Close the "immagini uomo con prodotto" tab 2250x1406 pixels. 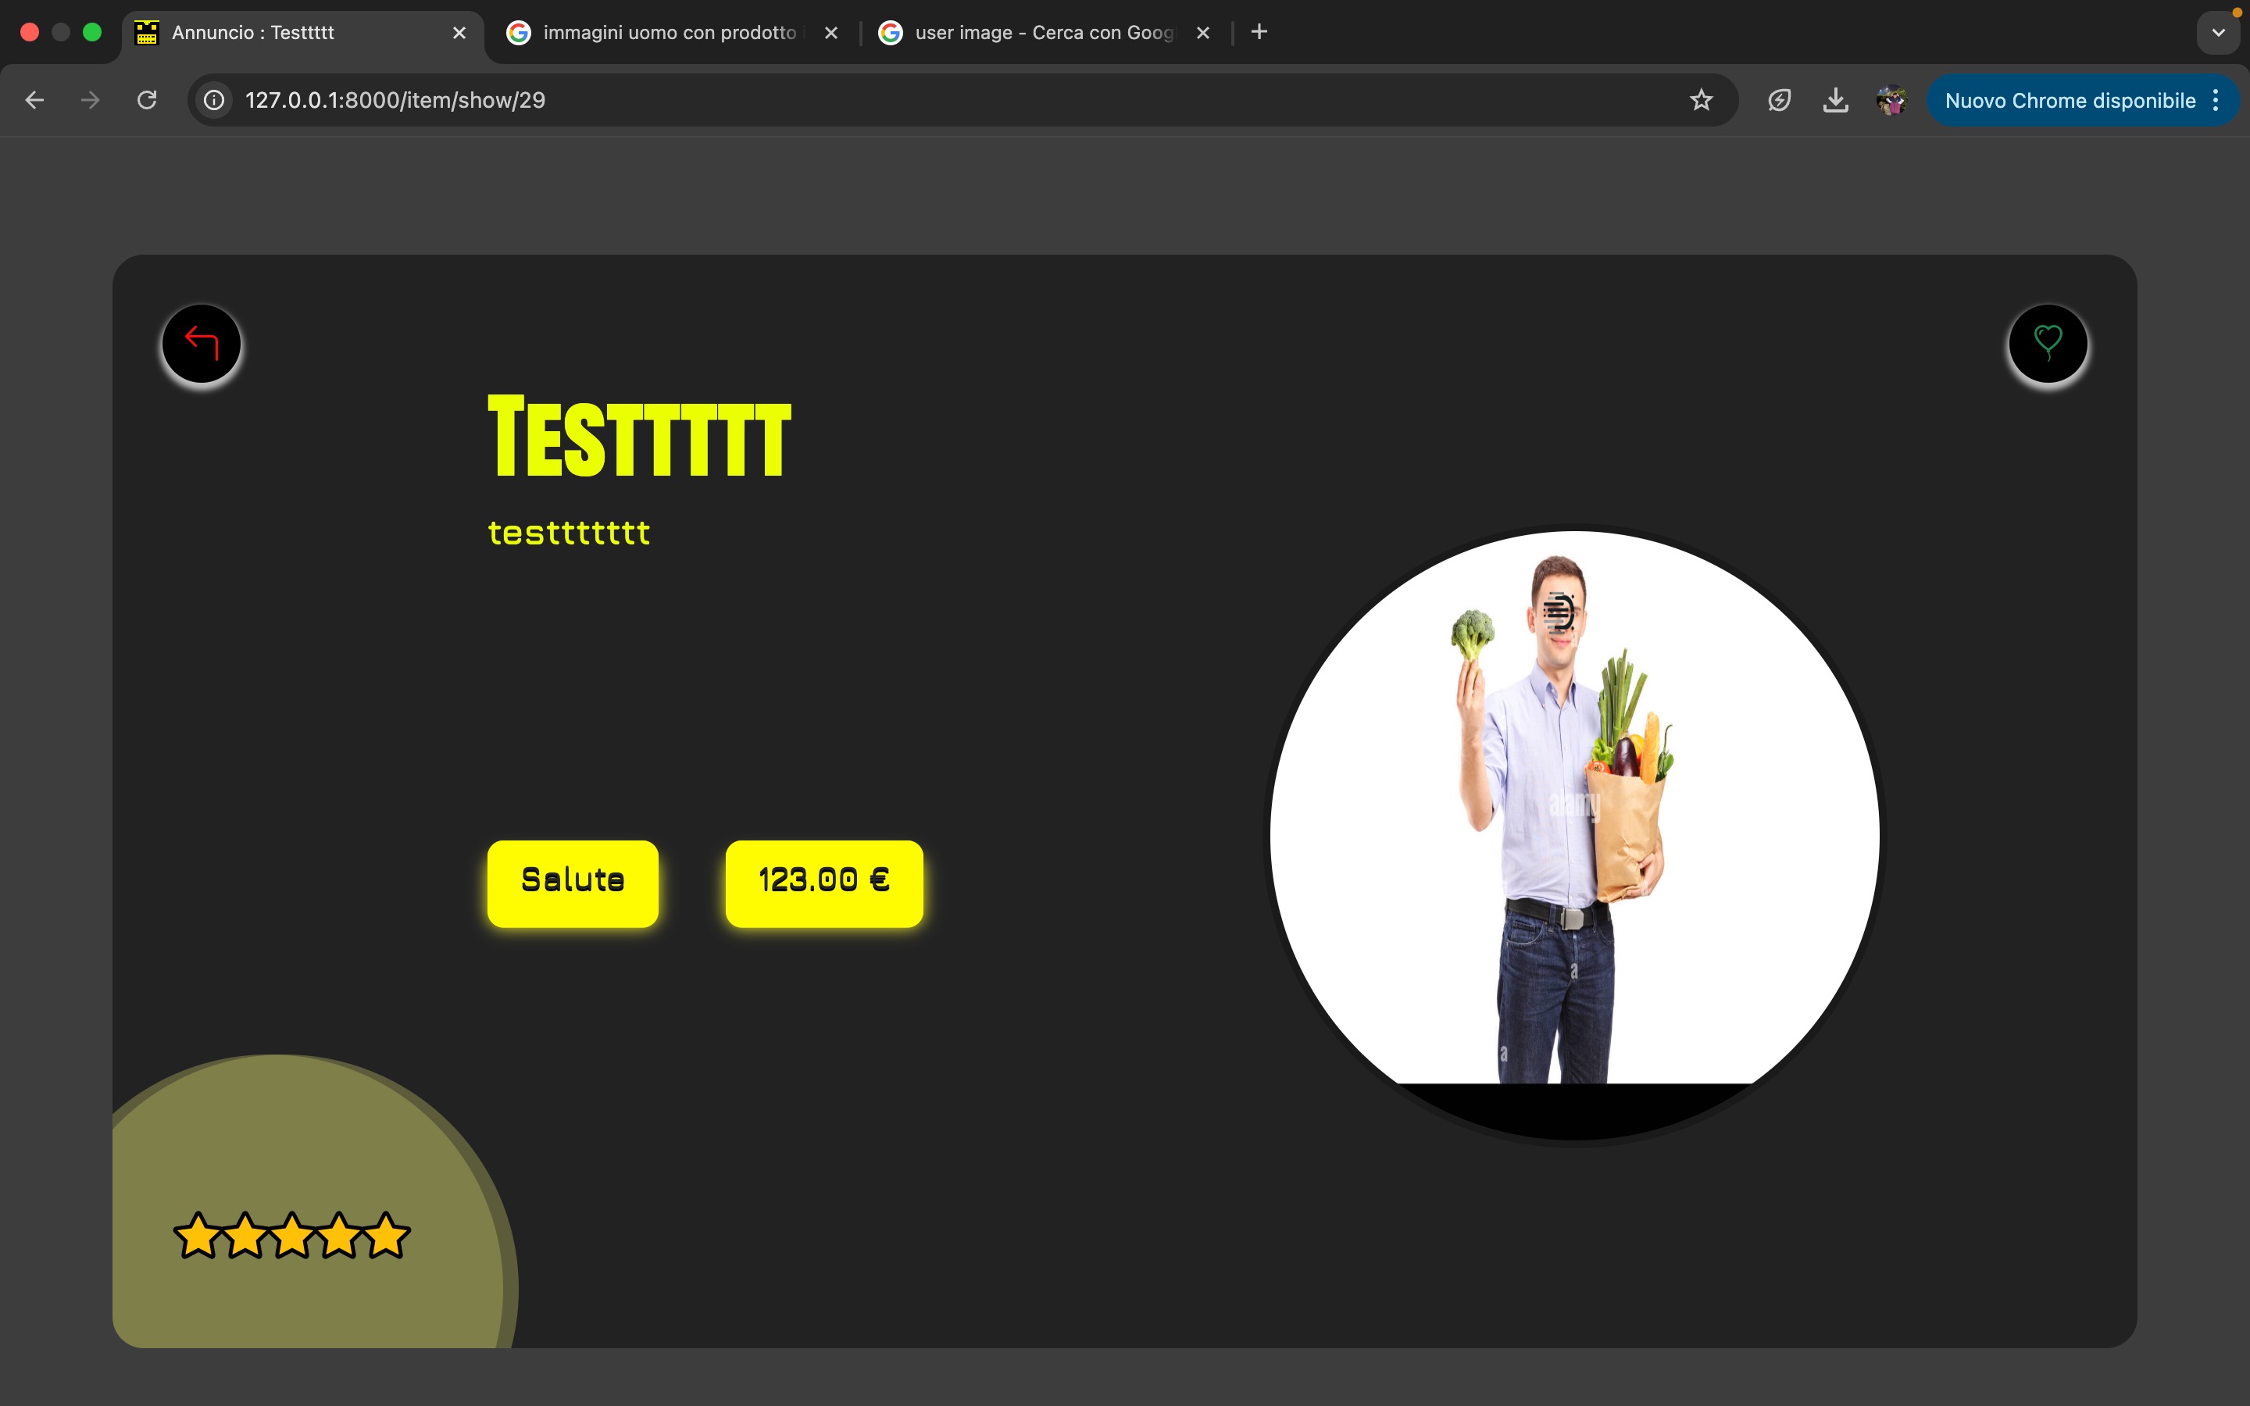click(x=831, y=33)
